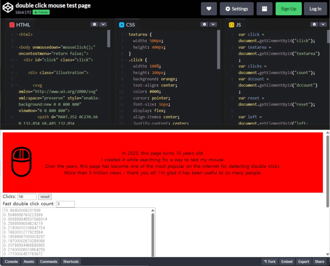Open the Comments tab in footer

click(x=49, y=261)
